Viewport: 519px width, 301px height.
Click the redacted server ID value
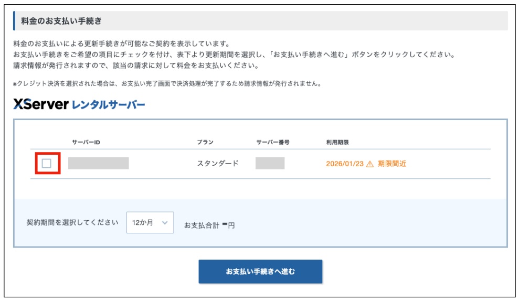(98, 163)
